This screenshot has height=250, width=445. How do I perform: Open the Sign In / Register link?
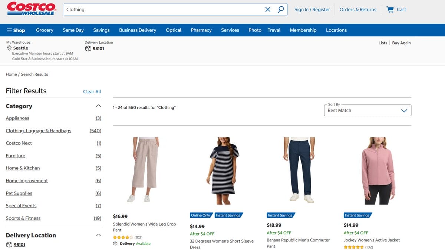tap(312, 9)
